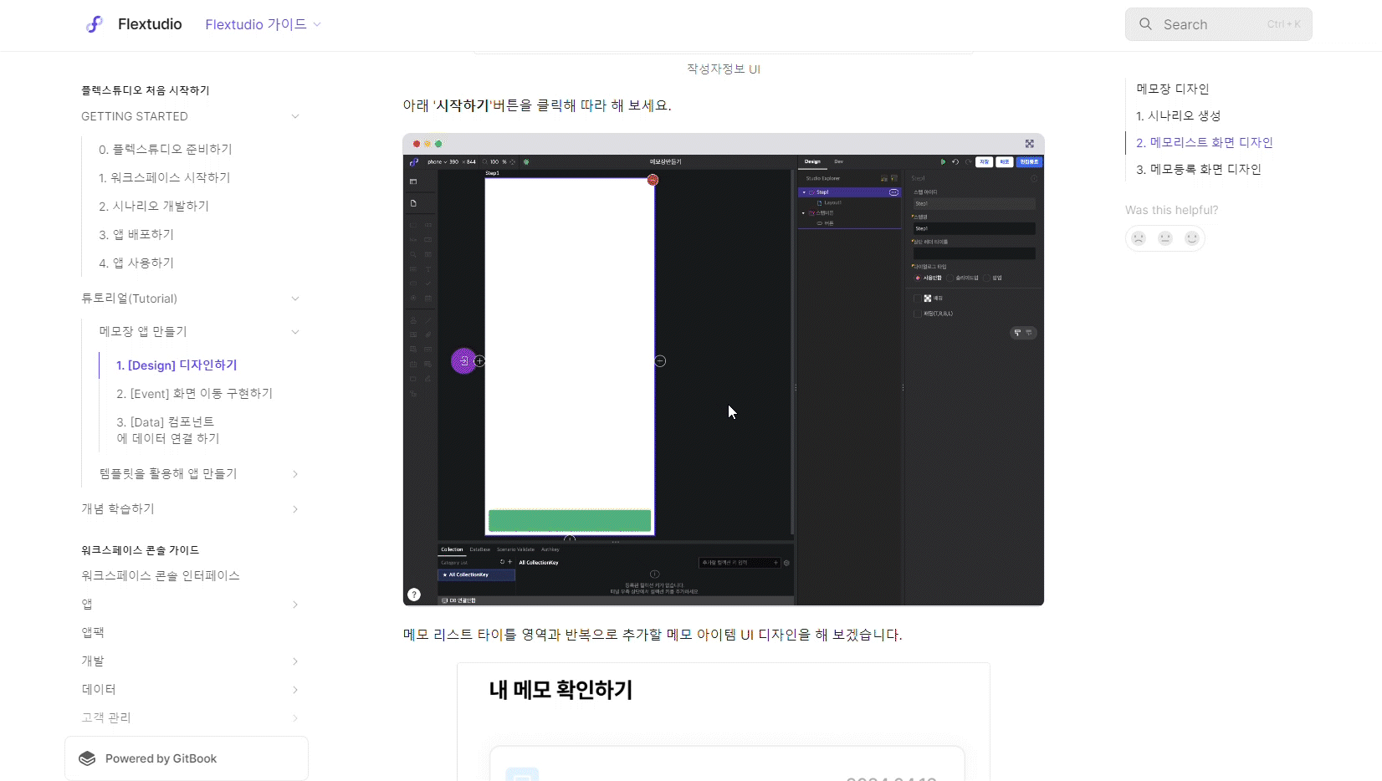Switch to the Authkey tab in demo

(x=550, y=549)
